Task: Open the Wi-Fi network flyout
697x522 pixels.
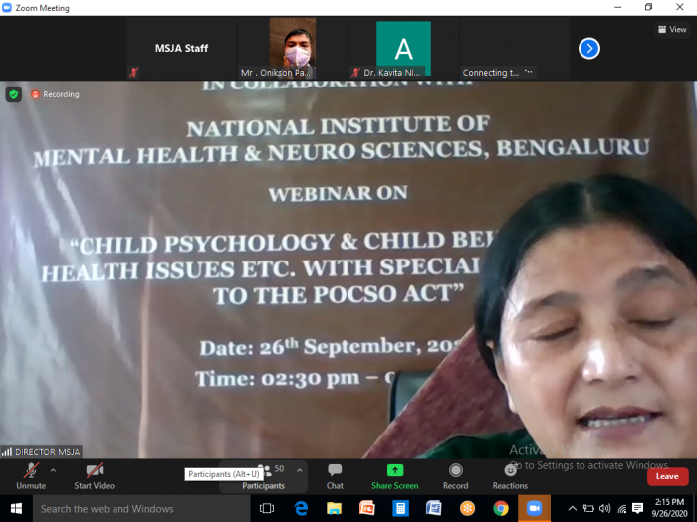Action: (622, 509)
